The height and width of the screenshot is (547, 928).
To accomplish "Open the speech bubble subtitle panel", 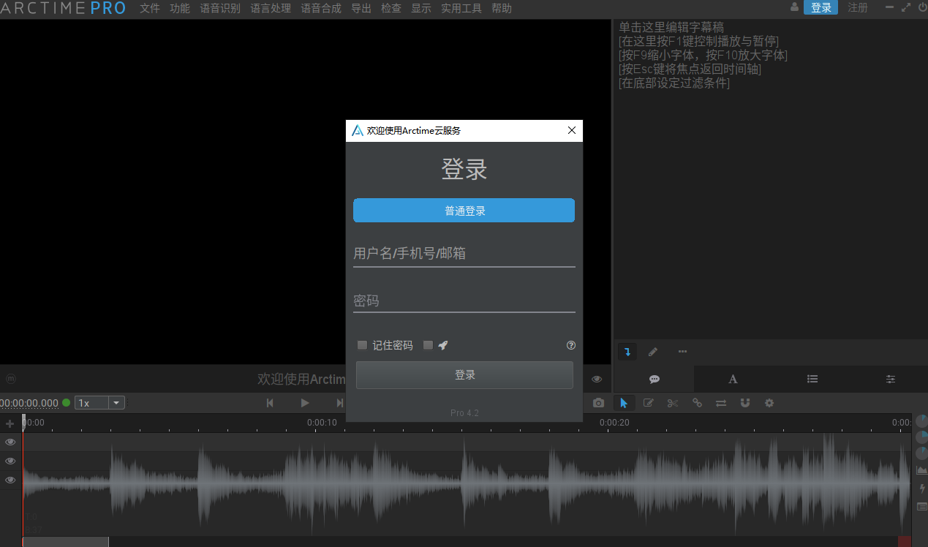I will 654,379.
